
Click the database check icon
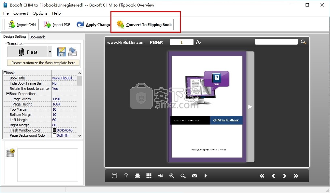pos(10,153)
